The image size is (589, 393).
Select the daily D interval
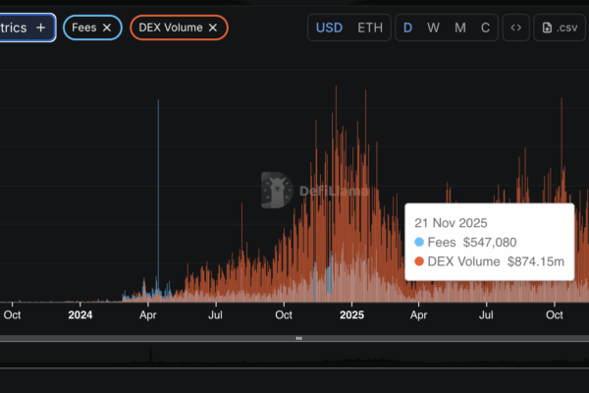(408, 28)
